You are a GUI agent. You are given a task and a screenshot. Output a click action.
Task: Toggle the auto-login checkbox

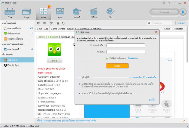[x=108, y=58]
